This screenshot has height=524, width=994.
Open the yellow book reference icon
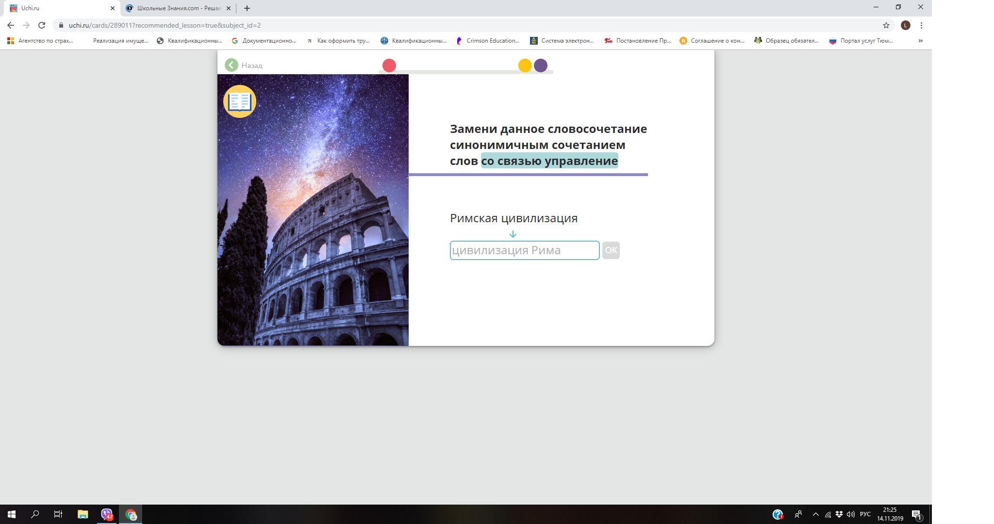point(239,101)
